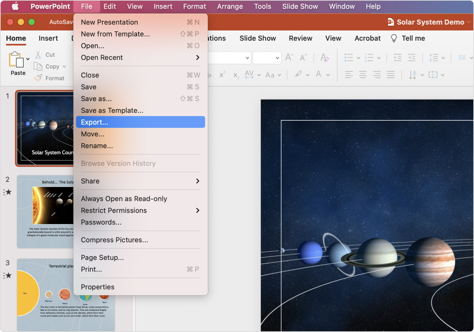Viewport: 474px width, 332px height.
Task: Expand the Copy options arrow
Action: click(x=64, y=67)
